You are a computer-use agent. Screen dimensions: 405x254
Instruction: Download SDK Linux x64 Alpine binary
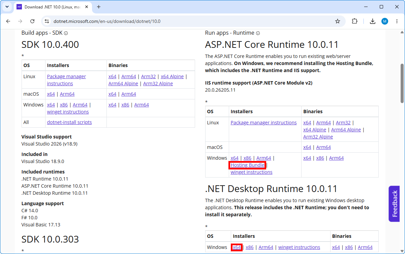pos(172,76)
